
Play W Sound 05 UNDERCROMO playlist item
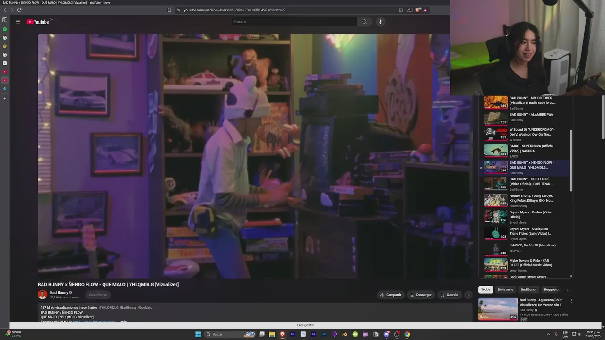[x=525, y=134]
